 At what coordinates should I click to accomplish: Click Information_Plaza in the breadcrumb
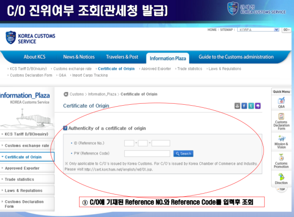click(x=102, y=94)
